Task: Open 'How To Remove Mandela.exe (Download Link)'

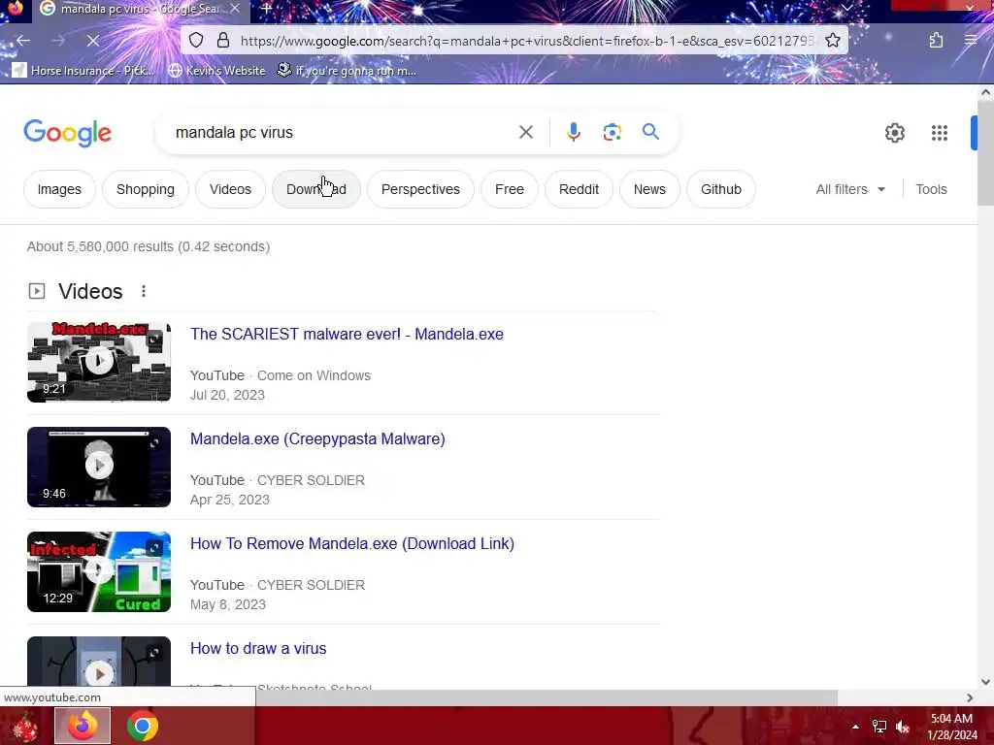Action: [x=352, y=543]
